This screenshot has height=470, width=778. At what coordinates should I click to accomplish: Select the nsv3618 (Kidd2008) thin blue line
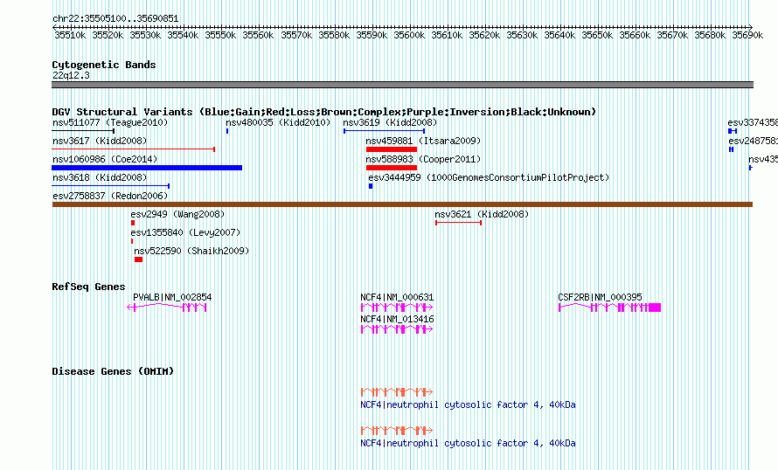(x=111, y=186)
